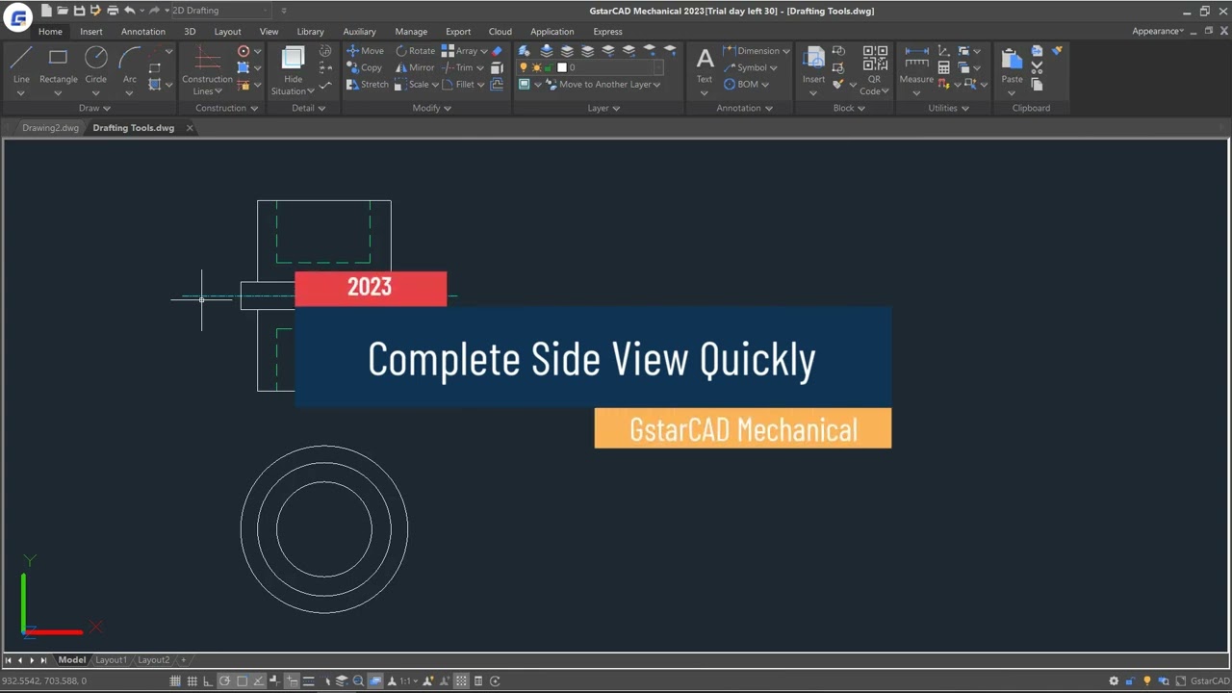Open the GstarCAD application menu logo

coord(17,16)
